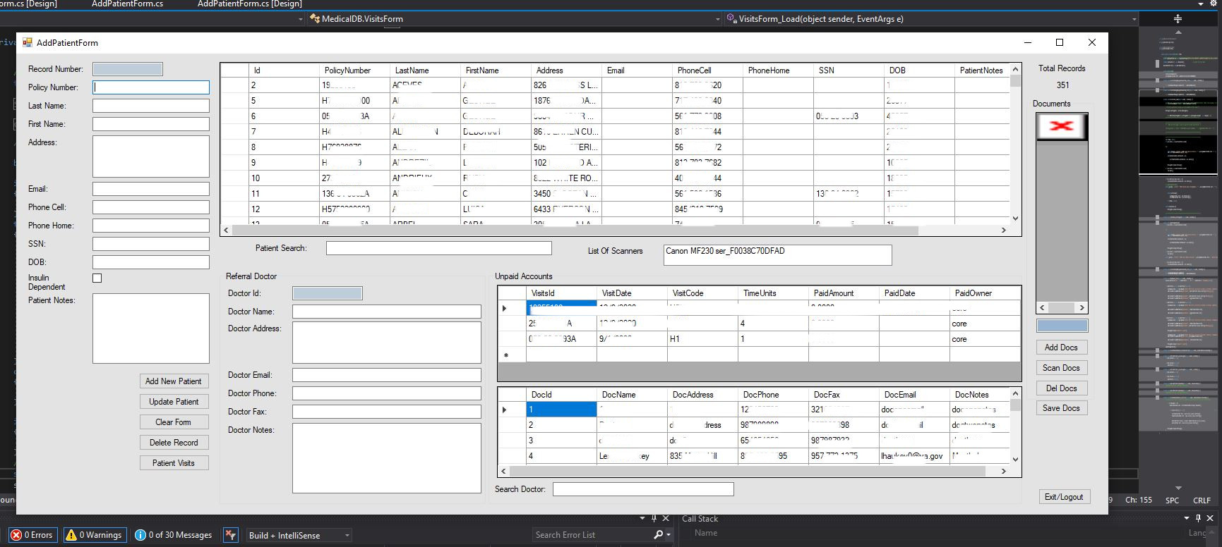This screenshot has width=1222, height=547.
Task: Click the doctor grid vertical scrollbar down arrow
Action: [x=1015, y=459]
